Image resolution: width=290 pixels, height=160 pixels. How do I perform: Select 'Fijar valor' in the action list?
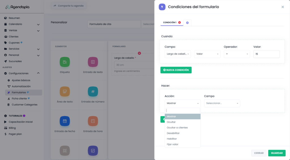coord(172,144)
